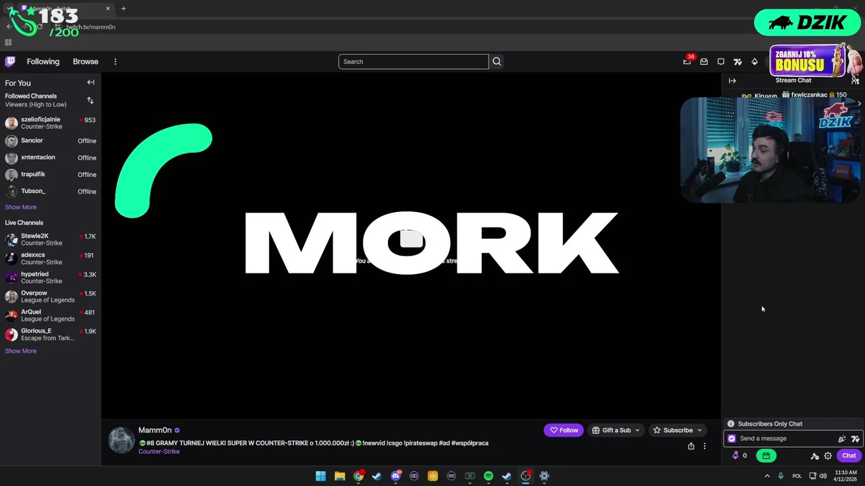Screen dimensions: 865x486
Task: Click the tray volume speaker icon
Action: [823, 476]
